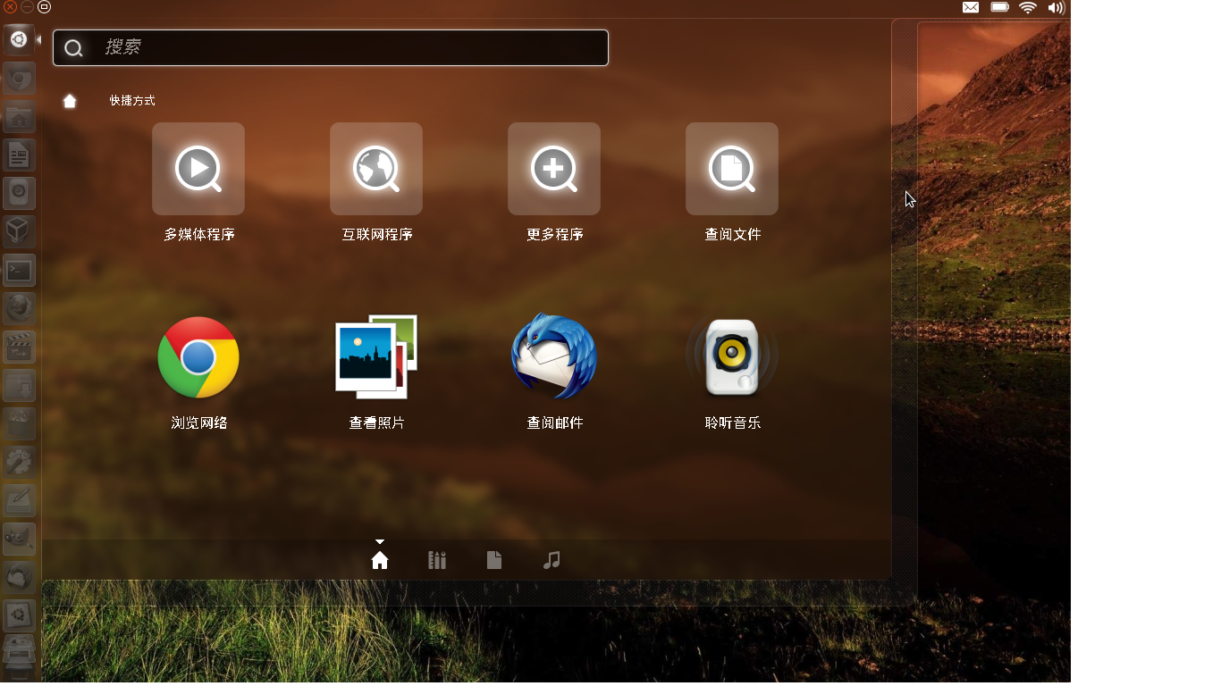Switch to the Music lens tab
Image resolution: width=1221 pixels, height=686 pixels.
tap(552, 560)
